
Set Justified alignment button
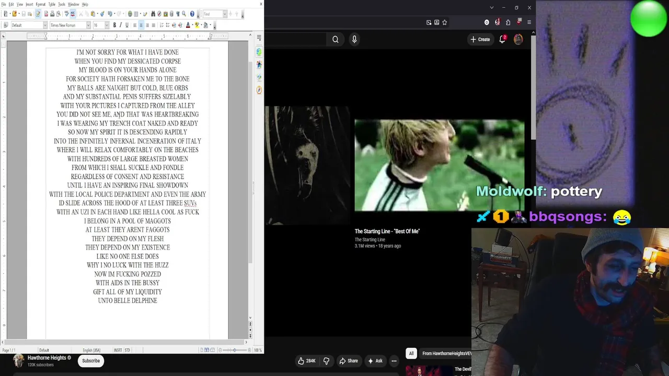tap(154, 25)
